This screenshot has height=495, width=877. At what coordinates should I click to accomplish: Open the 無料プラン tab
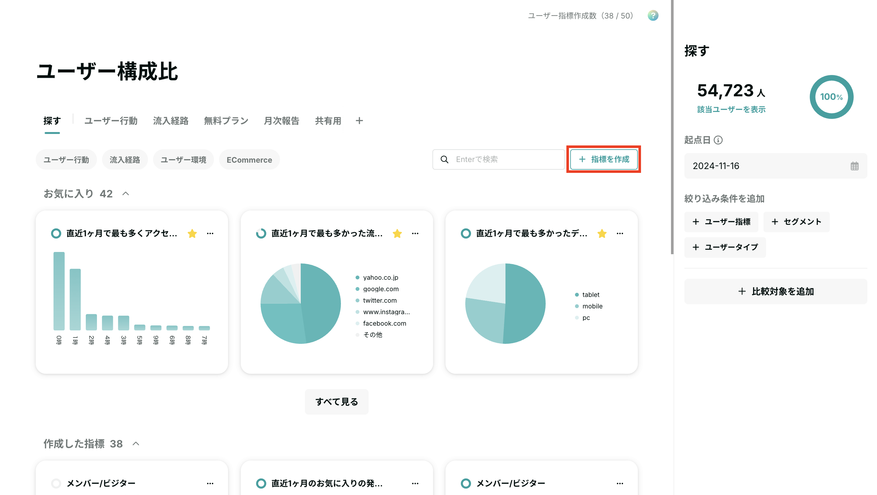[x=226, y=121]
